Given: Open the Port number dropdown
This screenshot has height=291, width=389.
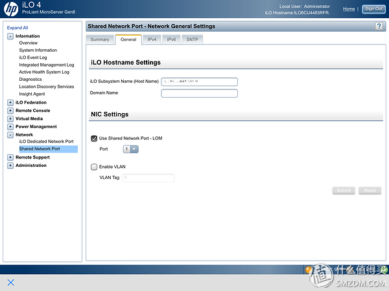Looking at the screenshot, I should tap(130, 149).
